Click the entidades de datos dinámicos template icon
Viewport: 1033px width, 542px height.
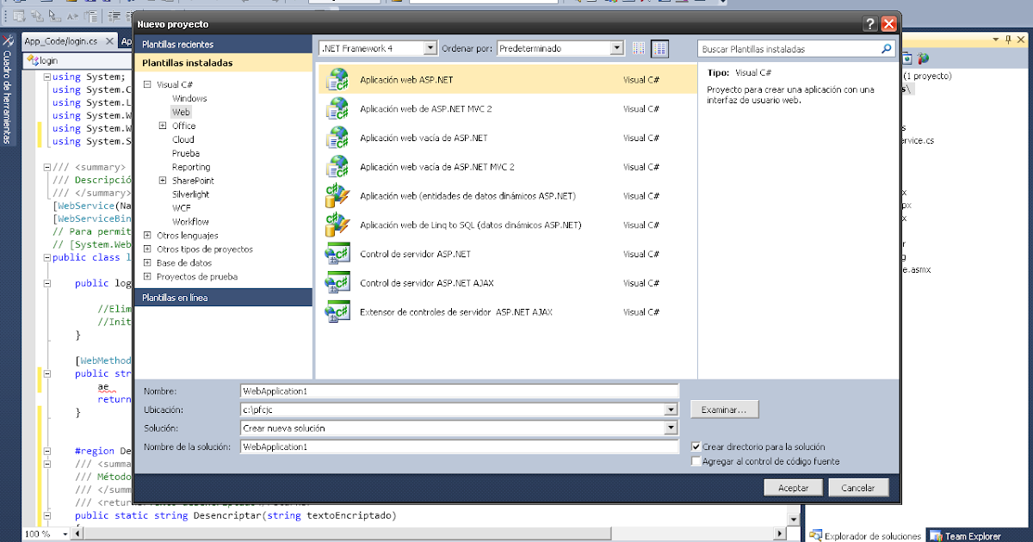tap(337, 196)
